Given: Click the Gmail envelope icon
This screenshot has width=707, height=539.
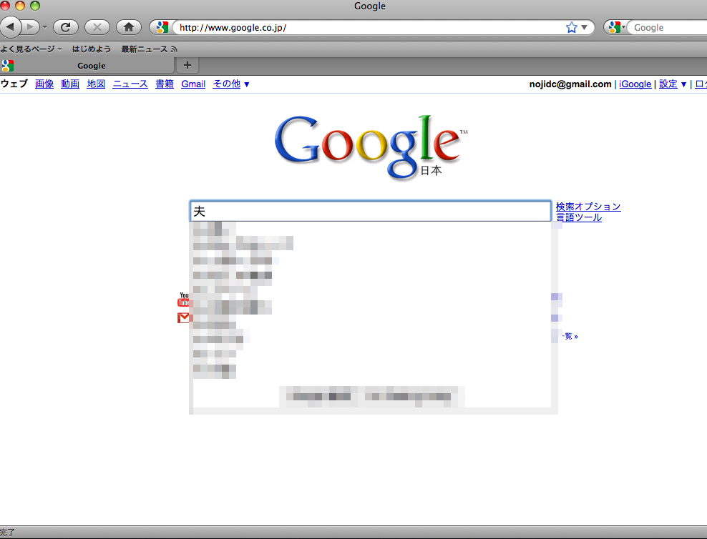Looking at the screenshot, I should [183, 318].
